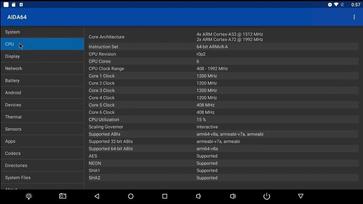The width and height of the screenshot is (363, 204).
Task: Select the Thermal category in the sidebar
Action: [13, 117]
